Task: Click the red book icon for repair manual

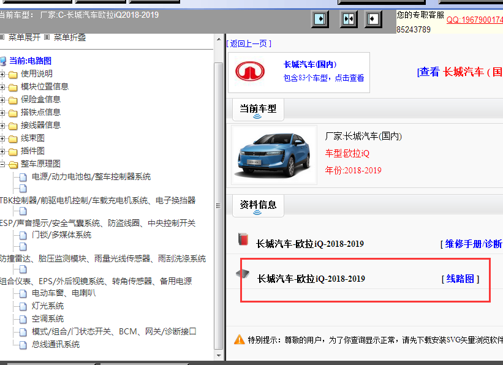Action: point(243,239)
